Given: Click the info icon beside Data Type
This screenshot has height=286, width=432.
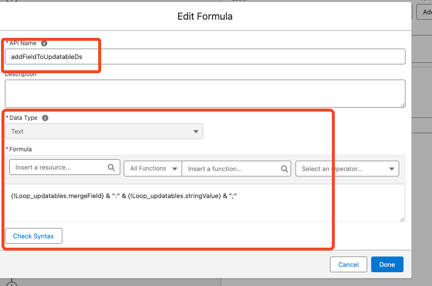Looking at the screenshot, I should pyautogui.click(x=45, y=118).
